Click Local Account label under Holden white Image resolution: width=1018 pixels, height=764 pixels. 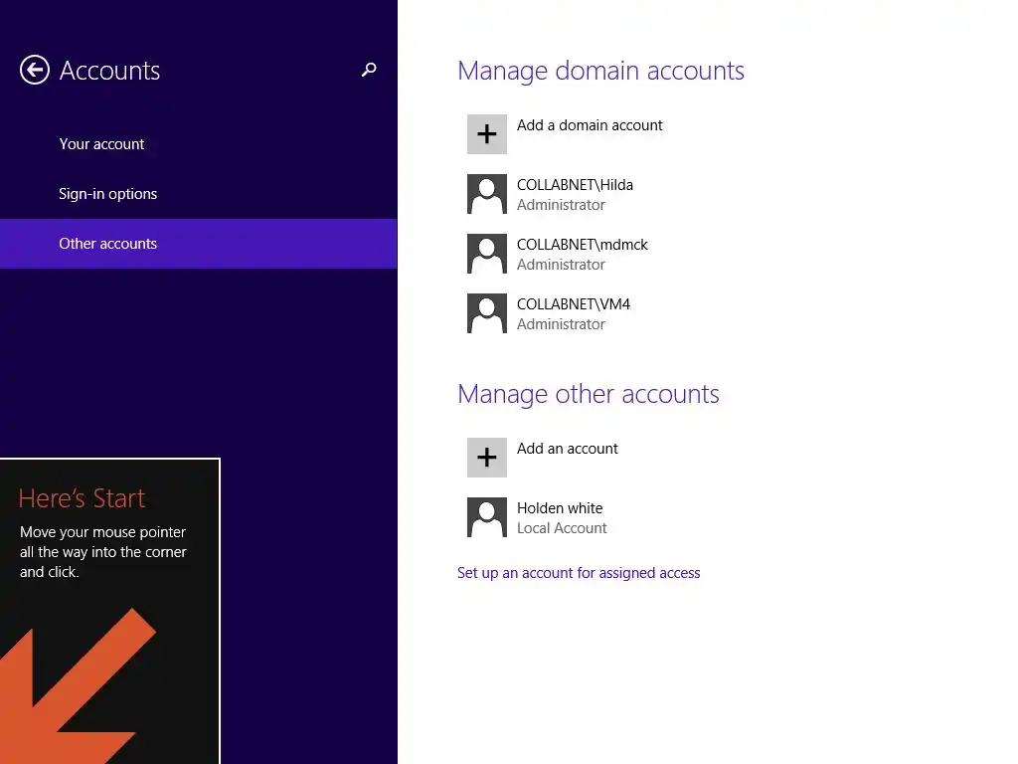click(562, 528)
